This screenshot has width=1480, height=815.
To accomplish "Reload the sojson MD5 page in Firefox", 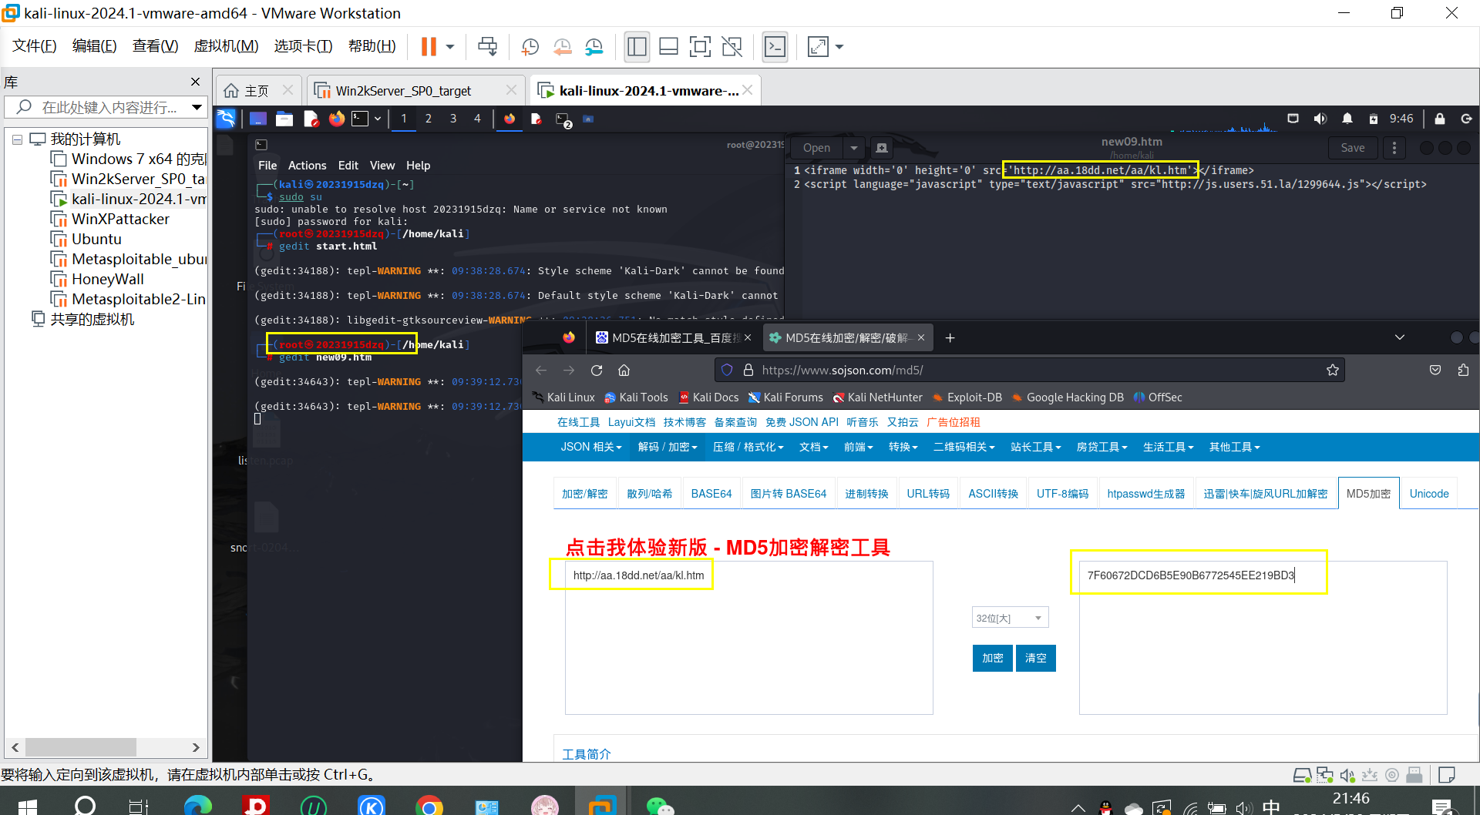I will 597,371.
